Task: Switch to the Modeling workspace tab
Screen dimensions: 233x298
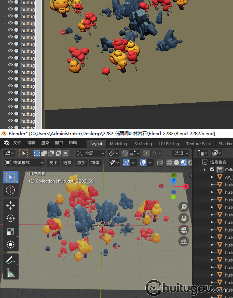Action: click(118, 144)
